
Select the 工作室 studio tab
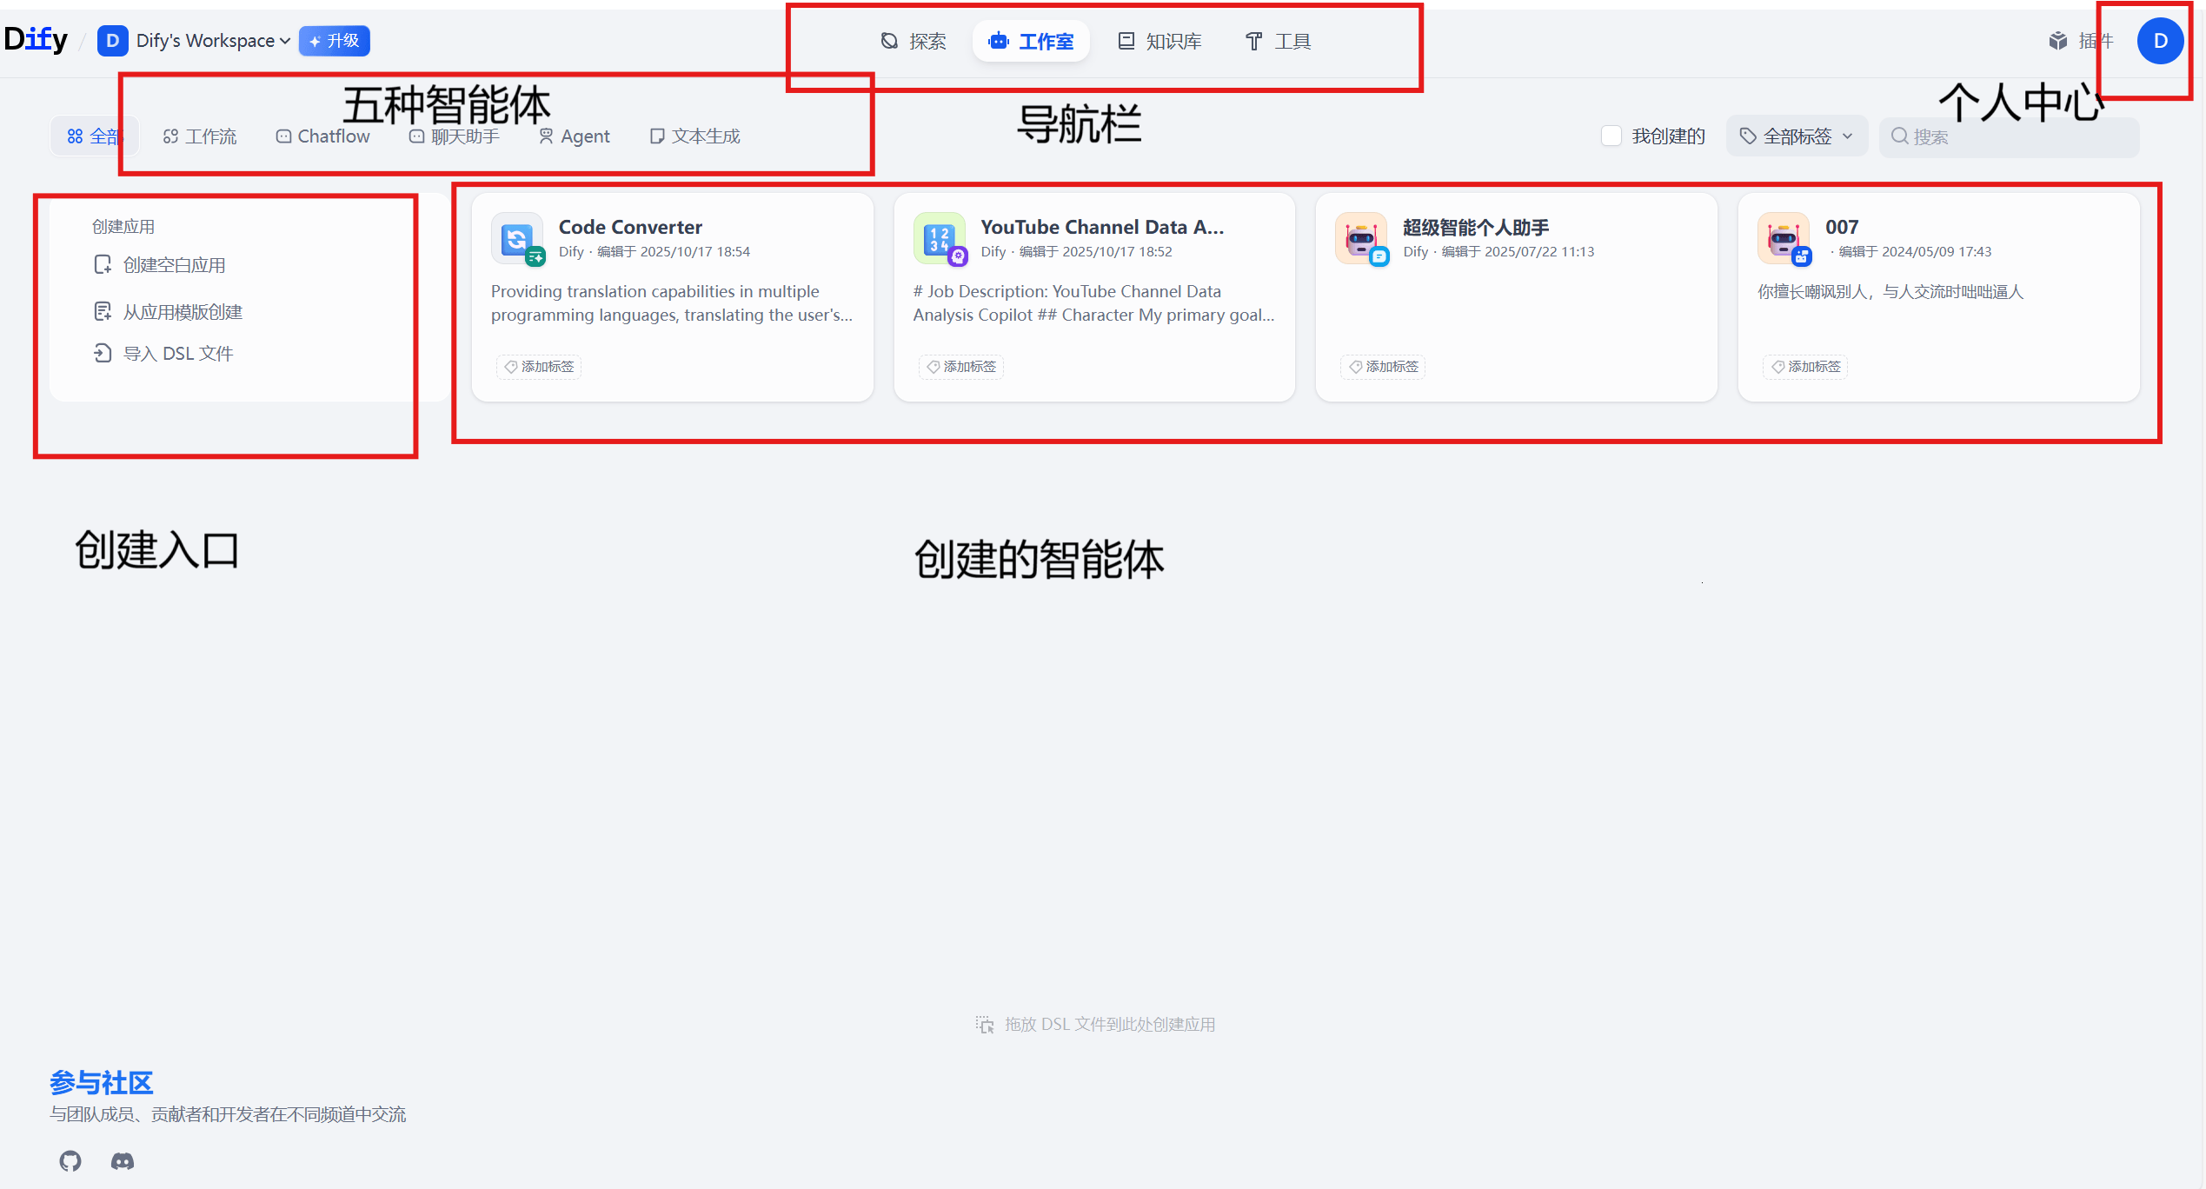coord(1031,41)
